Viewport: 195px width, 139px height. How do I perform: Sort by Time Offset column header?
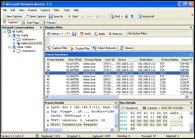[x=75, y=60]
